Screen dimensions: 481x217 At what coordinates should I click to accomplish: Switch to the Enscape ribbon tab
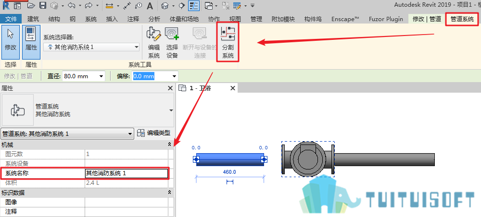[x=345, y=19]
